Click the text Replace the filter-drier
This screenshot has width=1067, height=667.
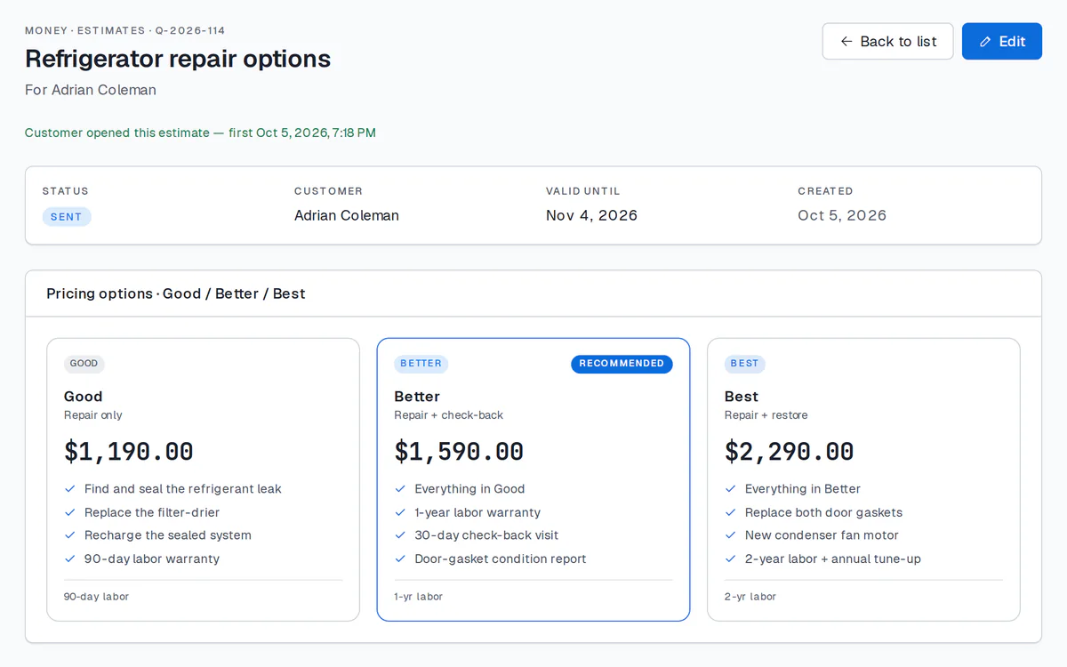coord(152,512)
